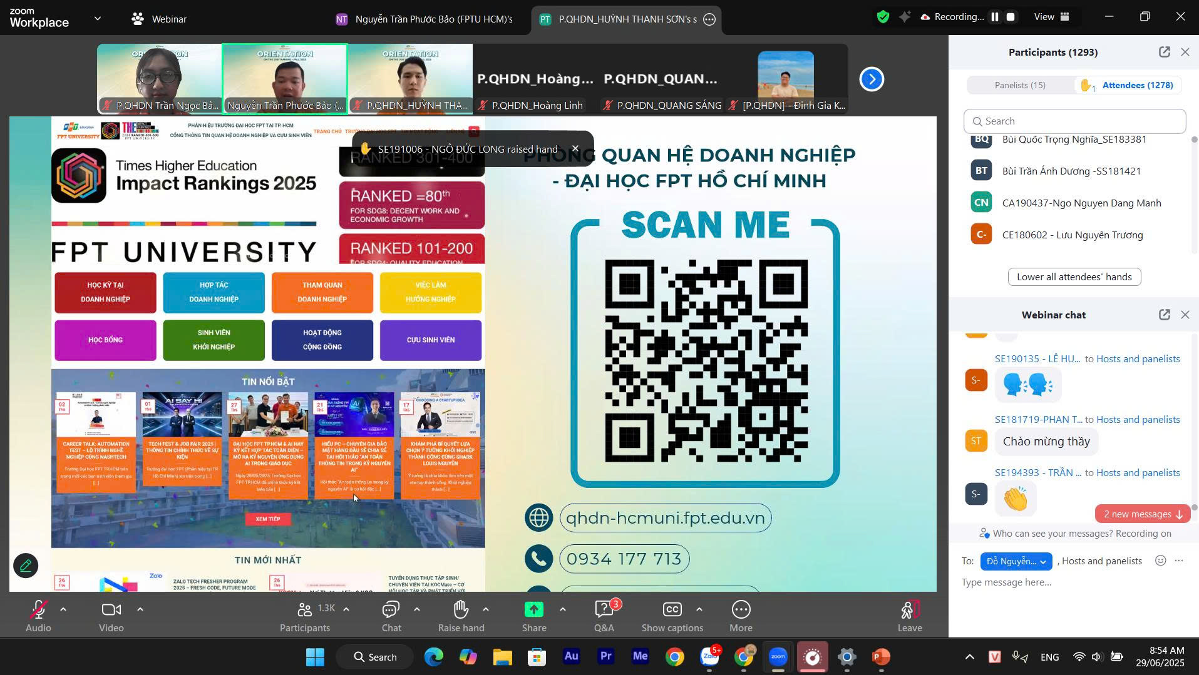This screenshot has width=1199, height=675.
Task: Pop out the Participants panel
Action: click(x=1164, y=52)
